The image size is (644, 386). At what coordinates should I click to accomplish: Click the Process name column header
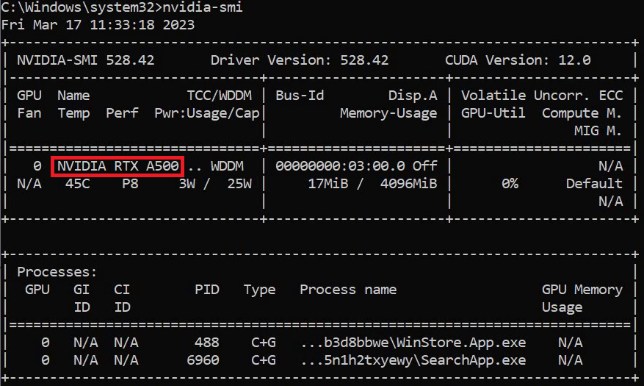tap(348, 290)
